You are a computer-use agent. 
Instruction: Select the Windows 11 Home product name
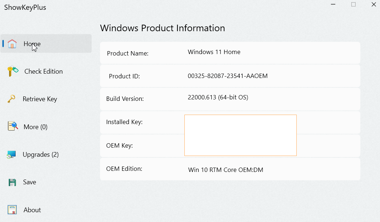click(214, 52)
